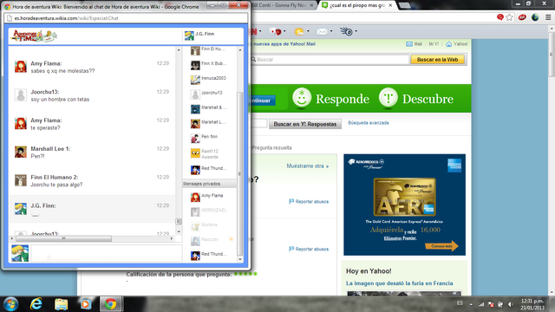Expand the weather toolbar dropdown arrow

tap(308, 31)
